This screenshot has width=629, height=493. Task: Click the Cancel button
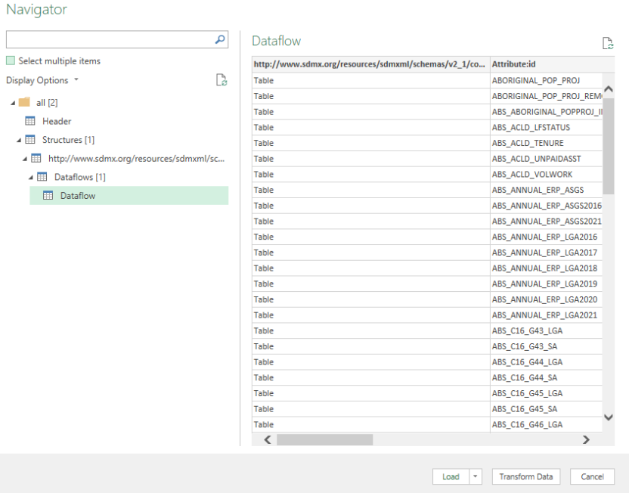tap(592, 476)
